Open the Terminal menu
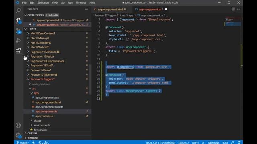Viewport: 257px width, 144px height. [x=81, y=3]
